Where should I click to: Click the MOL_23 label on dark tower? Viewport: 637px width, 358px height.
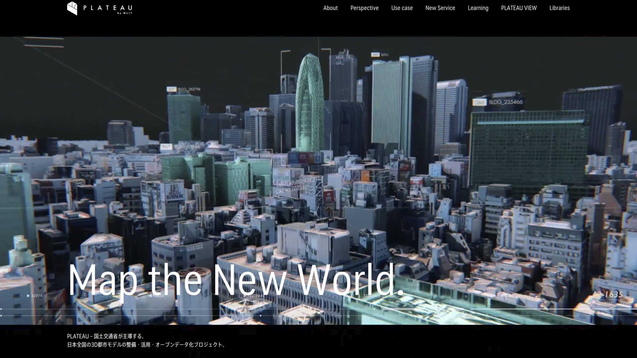[342, 57]
